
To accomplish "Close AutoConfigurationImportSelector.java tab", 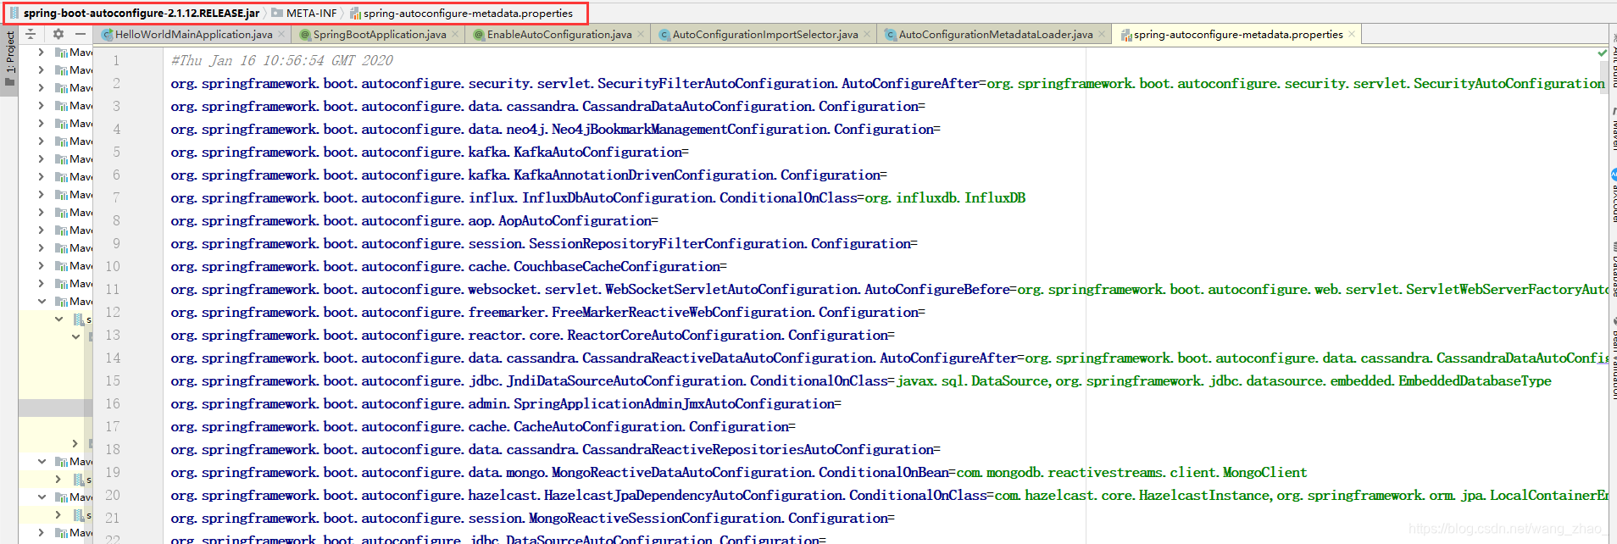I will [x=867, y=35].
